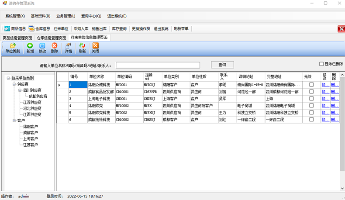Image resolution: width=345 pixels, height=200 pixels.
Task: Switch to the 商品信息管理页面 tab
Action: pyautogui.click(x=17, y=38)
